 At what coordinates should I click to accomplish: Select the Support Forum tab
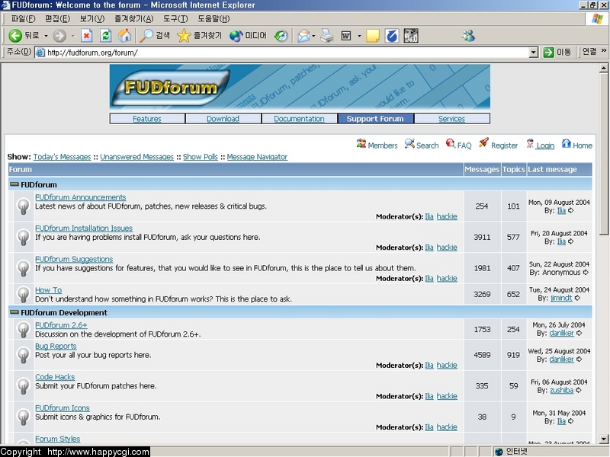[x=375, y=119]
